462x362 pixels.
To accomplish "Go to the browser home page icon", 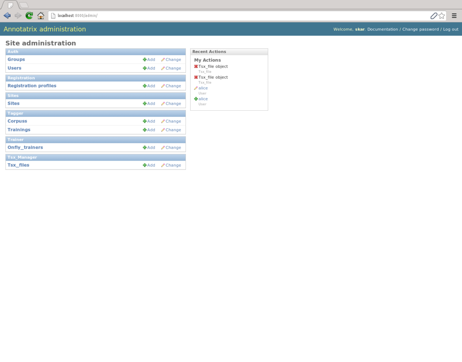I will pyautogui.click(x=41, y=16).
